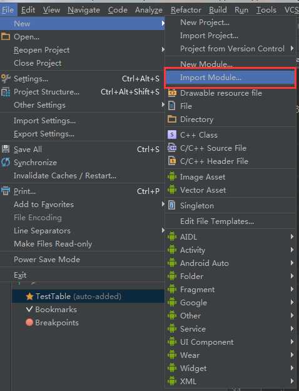Click Invalidate Caches / Restart
Screen dimensions: 299x391
click(65, 176)
